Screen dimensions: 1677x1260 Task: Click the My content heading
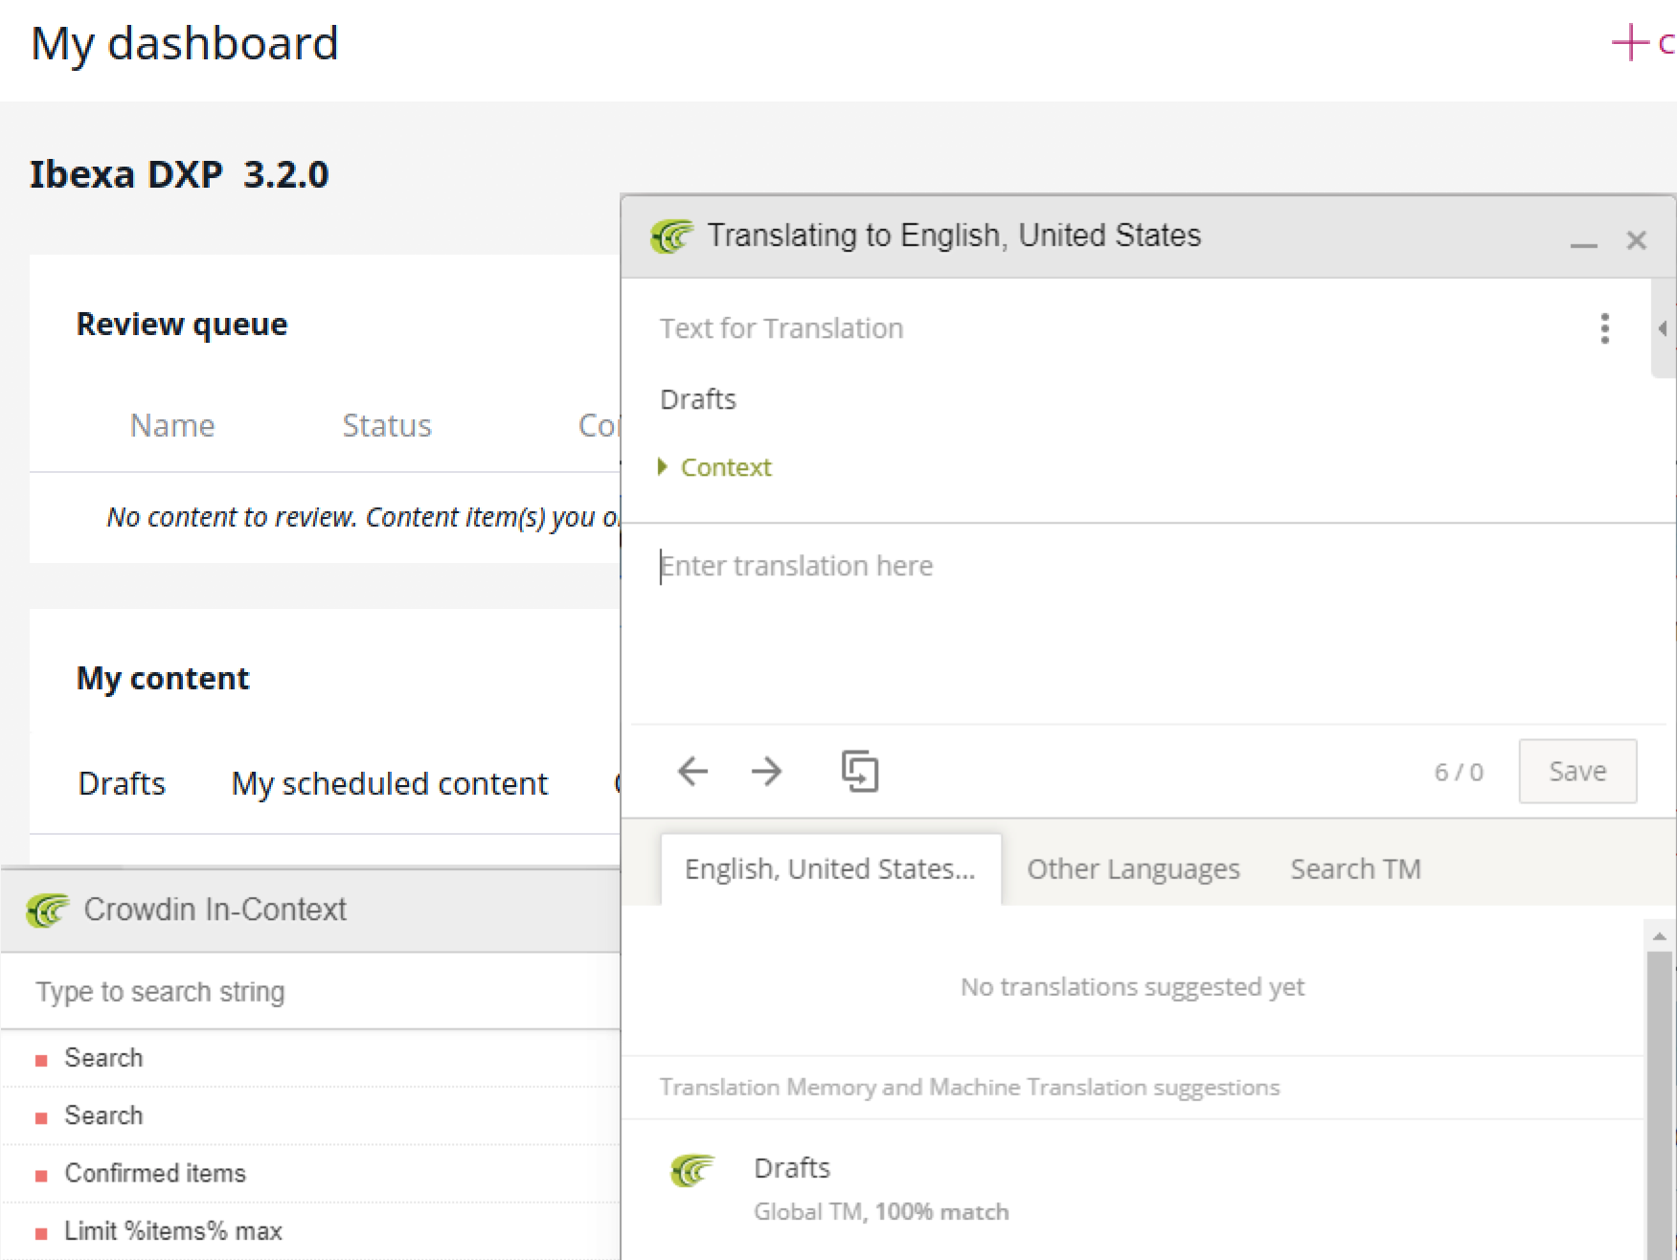(163, 678)
